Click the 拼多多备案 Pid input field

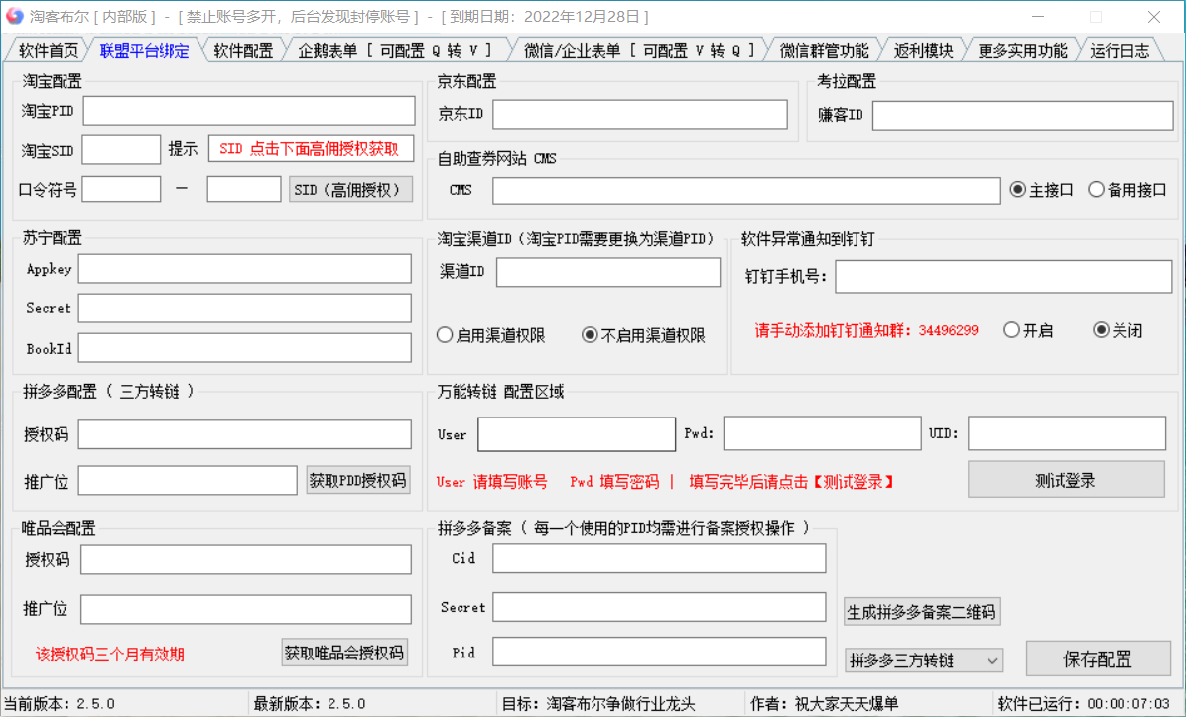pos(659,652)
